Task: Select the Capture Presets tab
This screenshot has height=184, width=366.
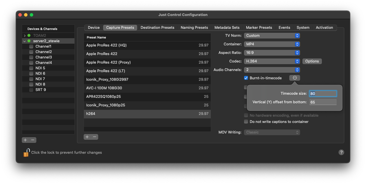Action: [120, 28]
